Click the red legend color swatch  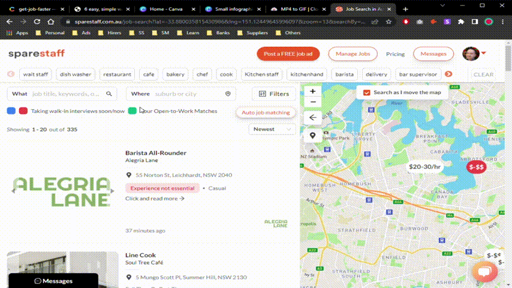(23, 111)
